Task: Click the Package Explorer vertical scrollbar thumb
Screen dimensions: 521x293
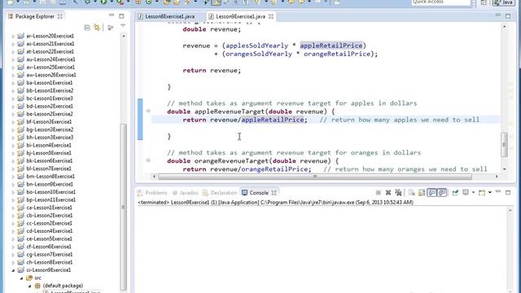Action: pos(123,206)
